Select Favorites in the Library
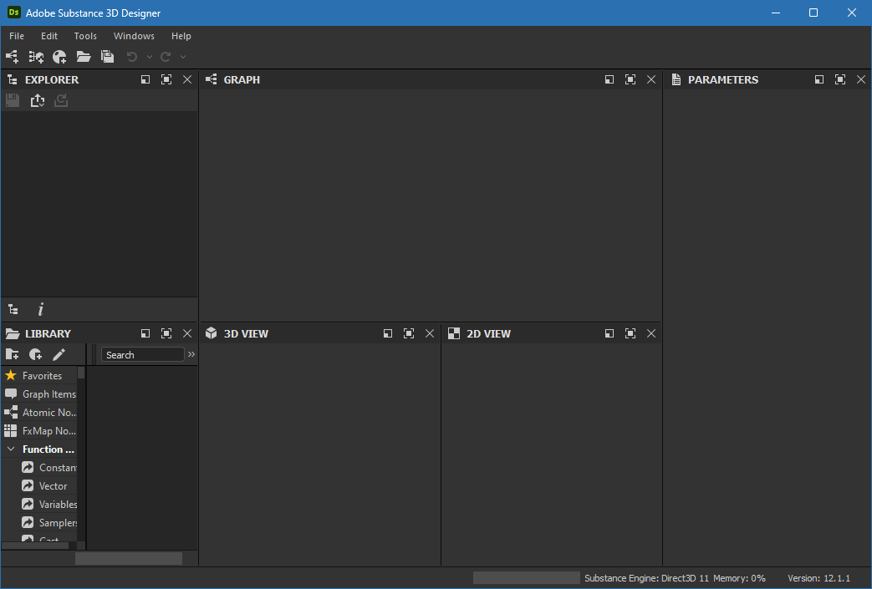 39,376
